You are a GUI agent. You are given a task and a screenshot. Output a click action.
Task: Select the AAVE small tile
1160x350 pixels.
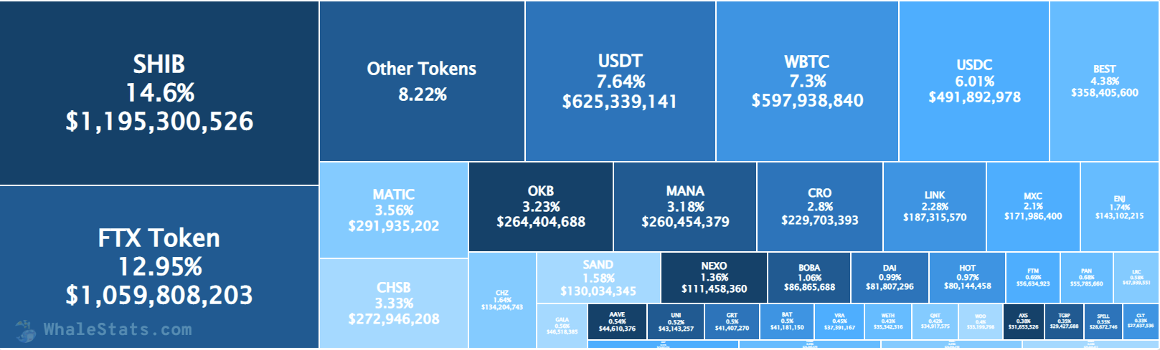click(x=617, y=322)
